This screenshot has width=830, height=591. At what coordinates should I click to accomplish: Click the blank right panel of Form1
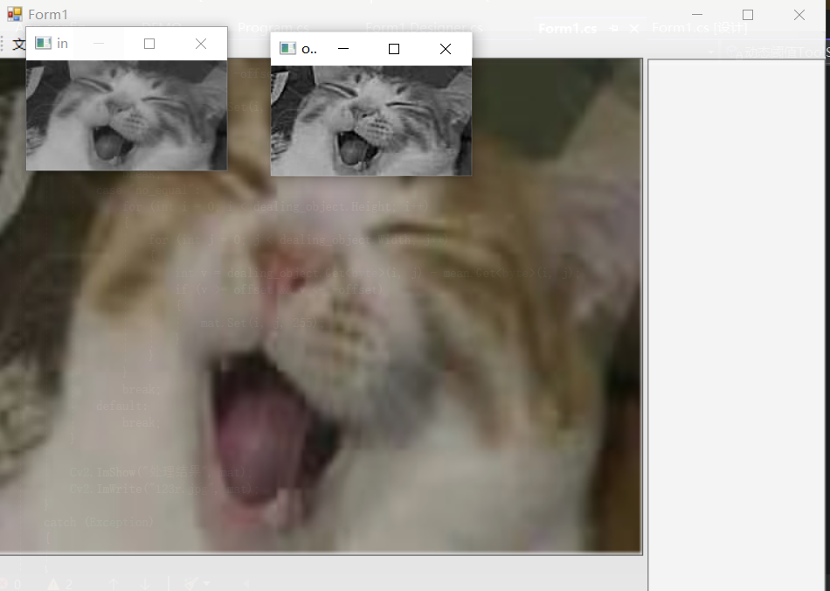point(737,324)
